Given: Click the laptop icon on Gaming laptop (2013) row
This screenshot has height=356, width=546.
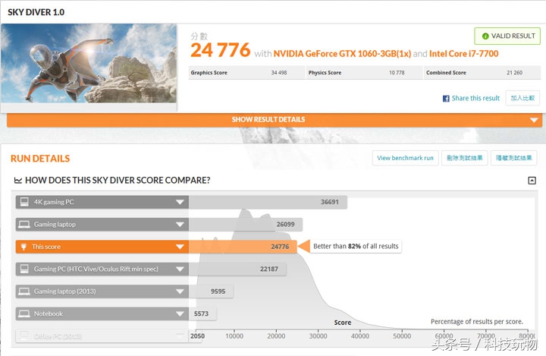Looking at the screenshot, I should click(24, 291).
